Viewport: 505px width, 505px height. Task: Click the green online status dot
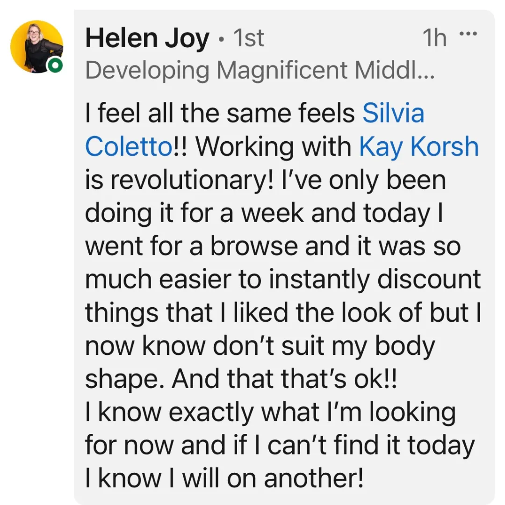click(56, 66)
